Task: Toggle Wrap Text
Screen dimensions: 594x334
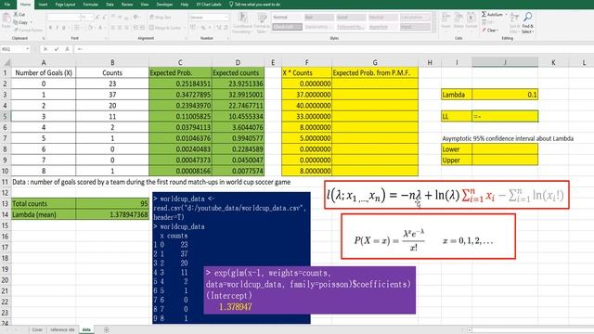Action: 161,17
